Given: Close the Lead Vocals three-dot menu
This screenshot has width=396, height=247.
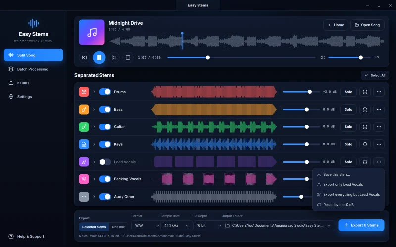Looking at the screenshot, I should pyautogui.click(x=379, y=162).
